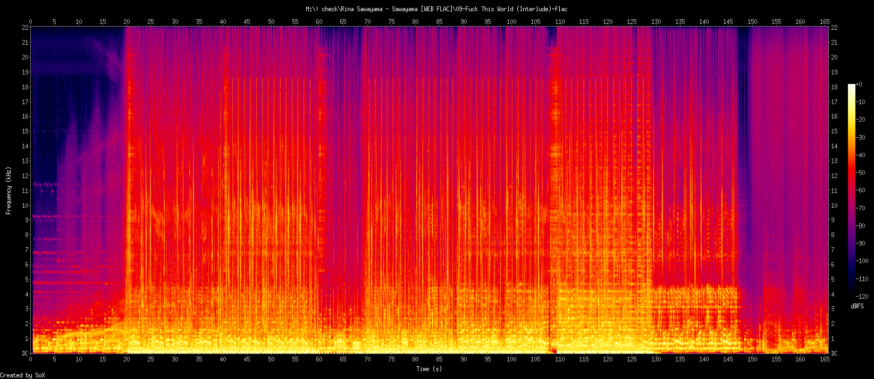The width and height of the screenshot is (874, 379).
Task: Click the '-30' color scale label
Action: (861, 138)
